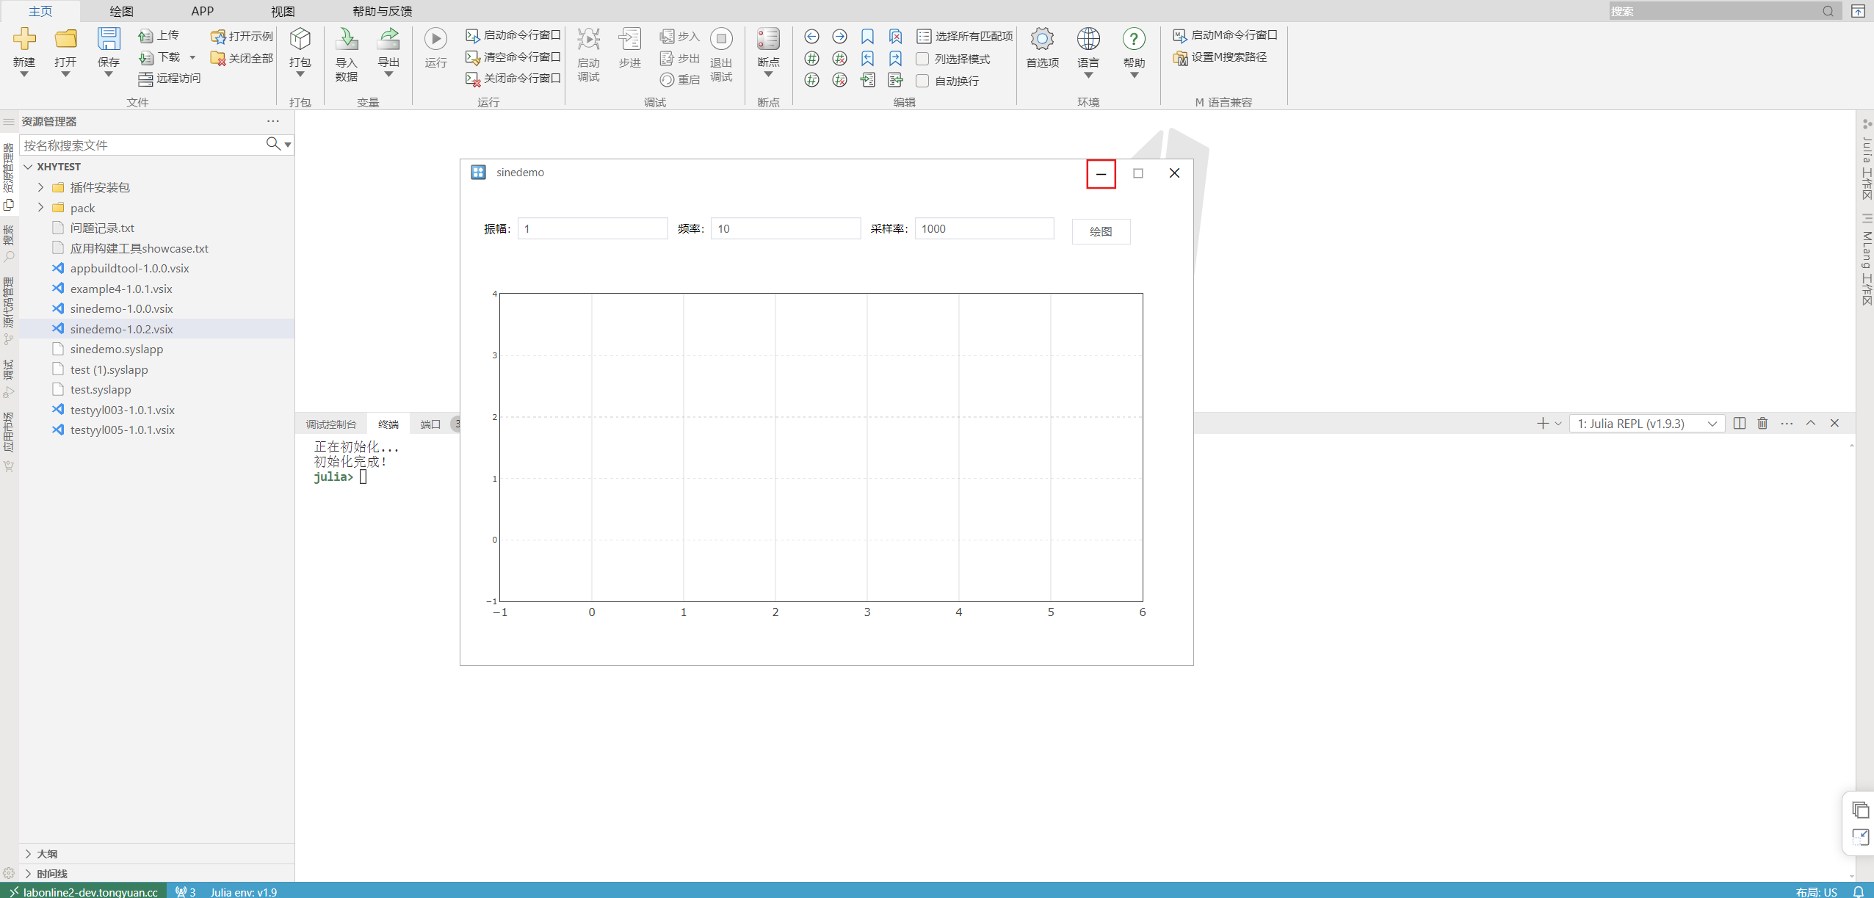The width and height of the screenshot is (1874, 898).
Task: Toggle 列选择模式 checkbox
Action: [923, 59]
